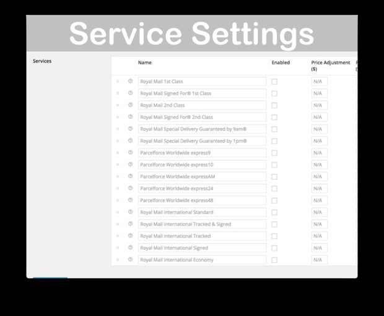Click drag handle for Parcelforce express24 row

(x=118, y=189)
